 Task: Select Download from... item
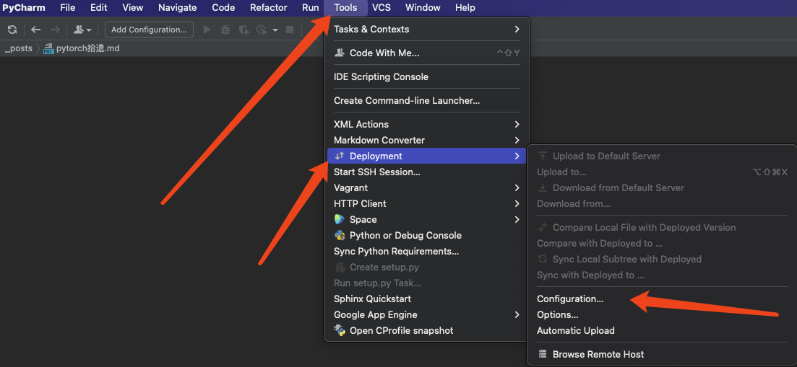(663, 204)
